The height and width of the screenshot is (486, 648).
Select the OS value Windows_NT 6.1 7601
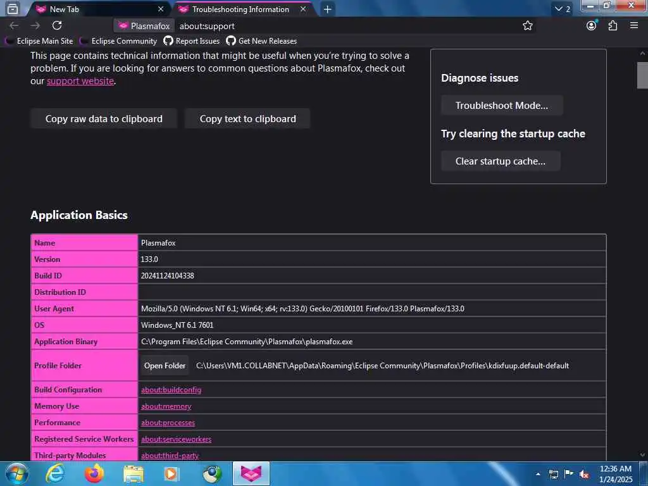tap(177, 325)
